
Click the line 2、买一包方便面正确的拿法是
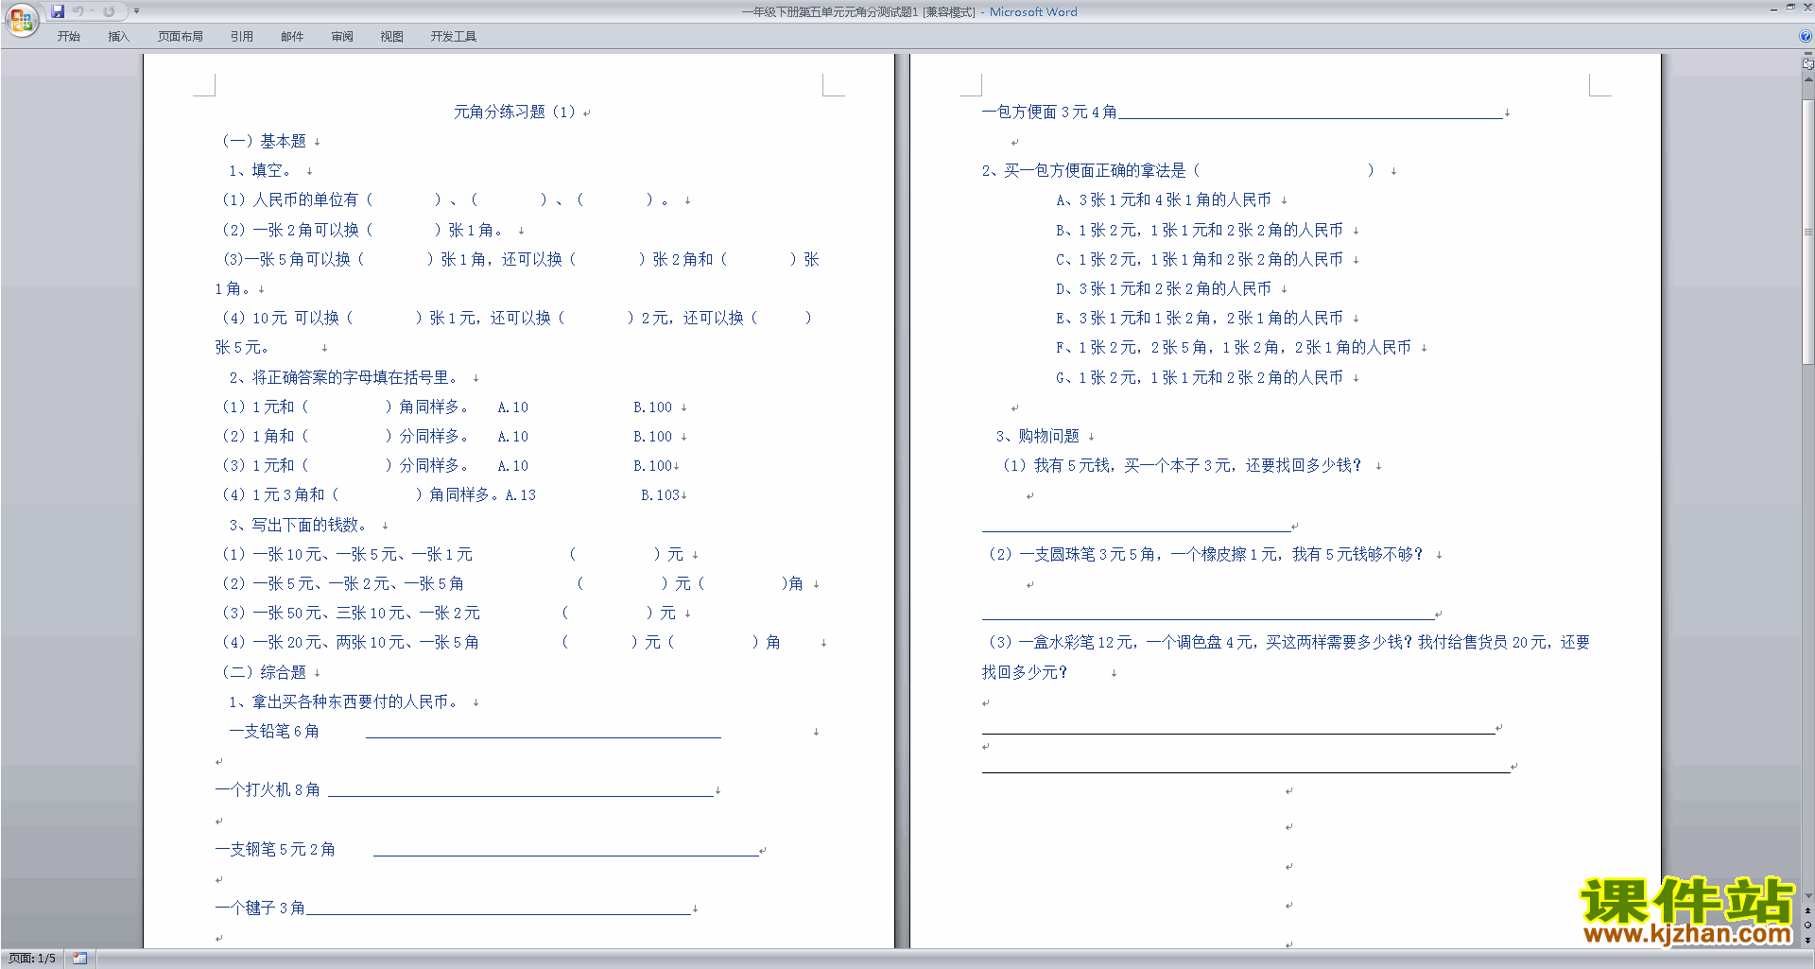click(x=1178, y=170)
